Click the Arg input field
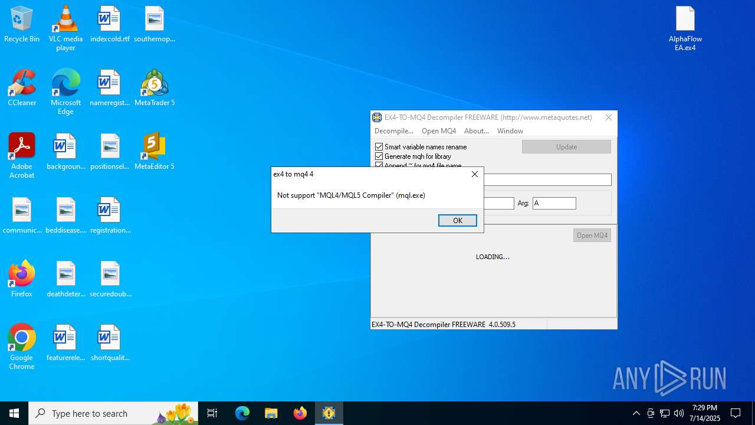Image resolution: width=755 pixels, height=425 pixels. click(554, 203)
